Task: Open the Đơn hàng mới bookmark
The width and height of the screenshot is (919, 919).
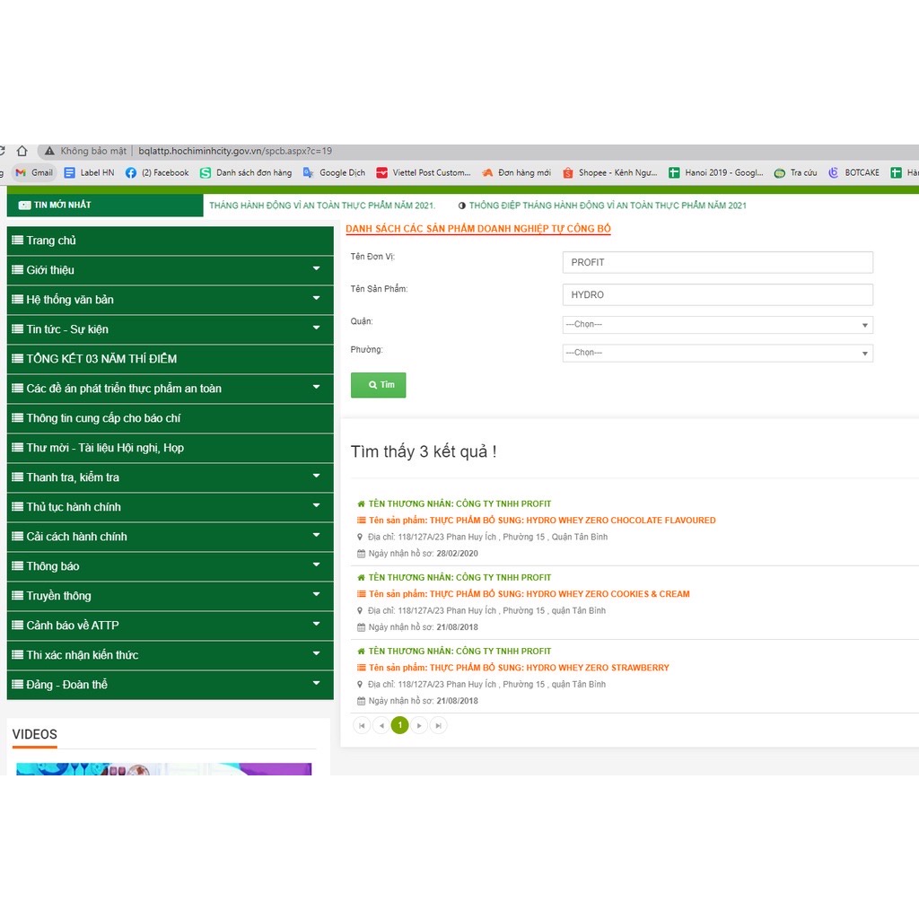Action: [x=516, y=173]
